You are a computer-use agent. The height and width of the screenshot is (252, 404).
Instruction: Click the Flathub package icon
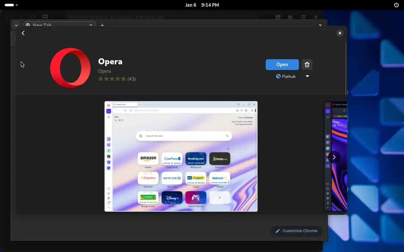(x=278, y=76)
